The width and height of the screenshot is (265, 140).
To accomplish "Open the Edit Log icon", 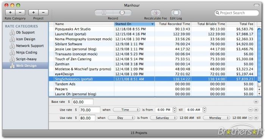I will coord(176,12).
